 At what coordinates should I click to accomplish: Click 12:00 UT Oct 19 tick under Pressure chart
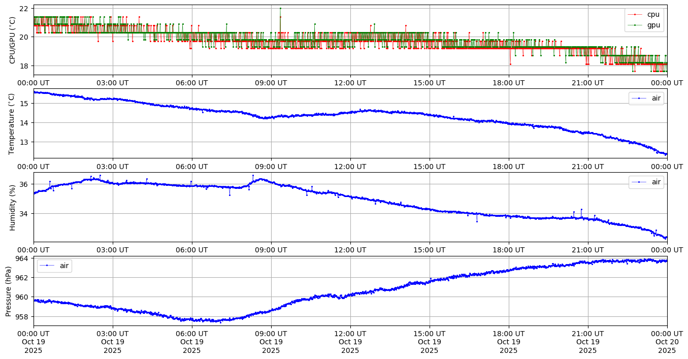[350, 342]
